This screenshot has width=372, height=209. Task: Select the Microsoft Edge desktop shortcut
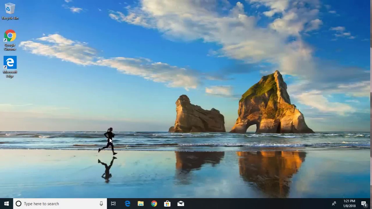coord(10,67)
